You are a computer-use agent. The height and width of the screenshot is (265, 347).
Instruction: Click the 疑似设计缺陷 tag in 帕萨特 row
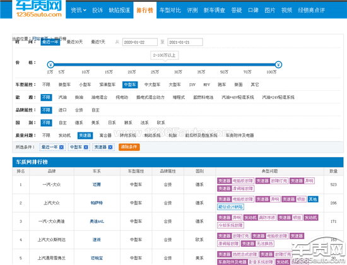tap(230, 207)
